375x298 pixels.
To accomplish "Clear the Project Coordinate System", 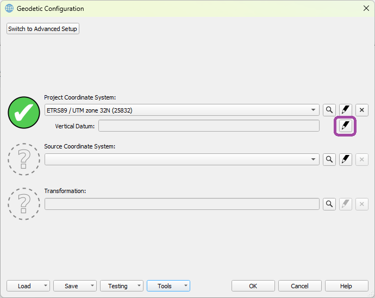I will pyautogui.click(x=362, y=110).
